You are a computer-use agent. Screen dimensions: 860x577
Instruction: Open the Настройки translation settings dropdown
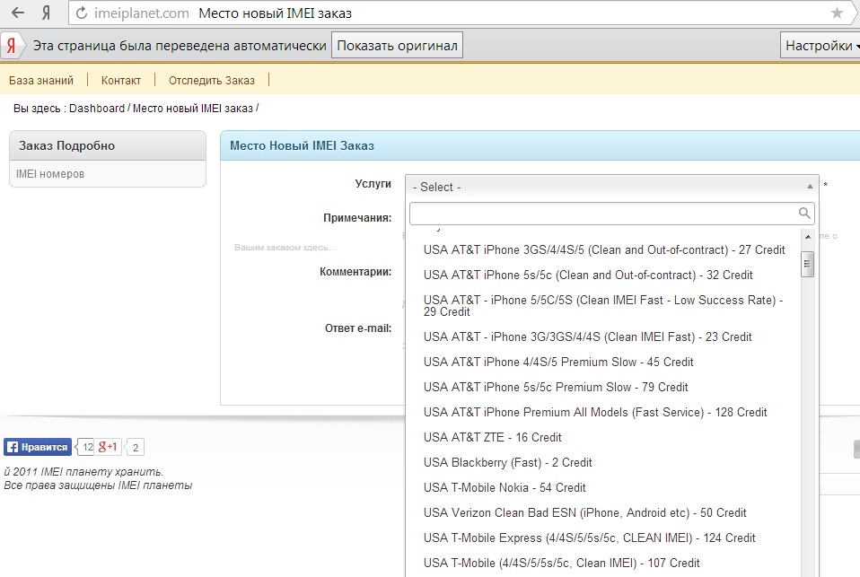pos(821,46)
